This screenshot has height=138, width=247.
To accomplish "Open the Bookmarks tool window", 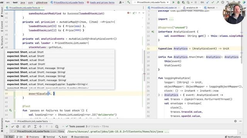I will 2,125.
